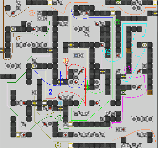The image size is (158, 148).
Task: Select the orange circled number 8 marker
Action: point(32,13)
